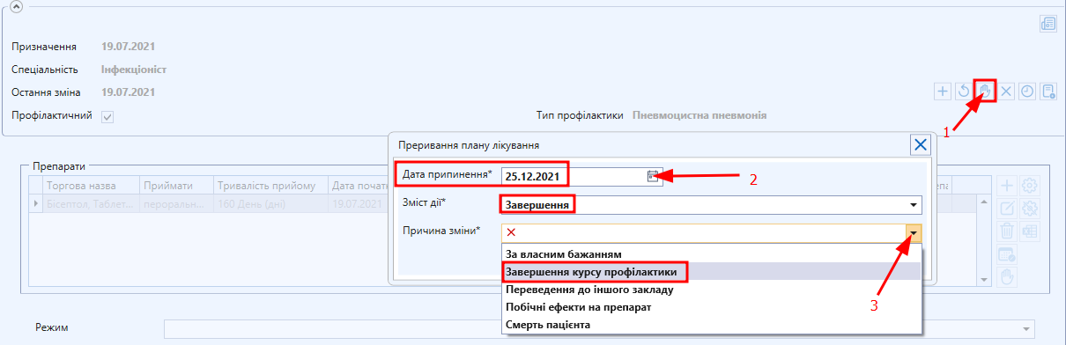Open the clock history icon

(x=1027, y=91)
